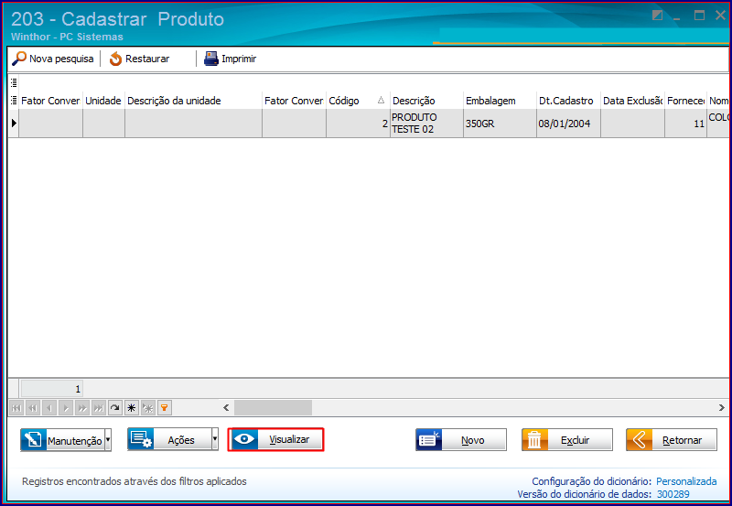Click the grid options icon above column chooser
Viewport: 732px width, 506px height.
click(x=14, y=82)
